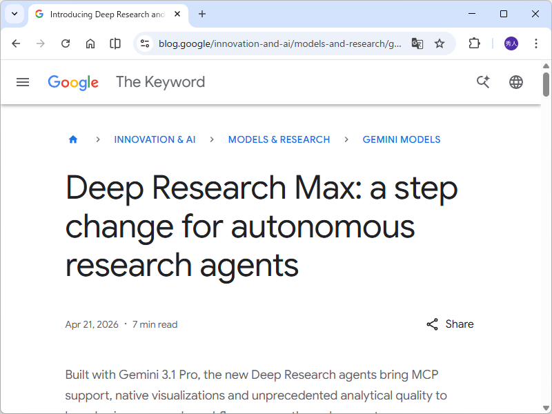Screen dimensions: 552x414
Task: Open INNOVATION & AI breadcrumb
Action: click(x=155, y=139)
